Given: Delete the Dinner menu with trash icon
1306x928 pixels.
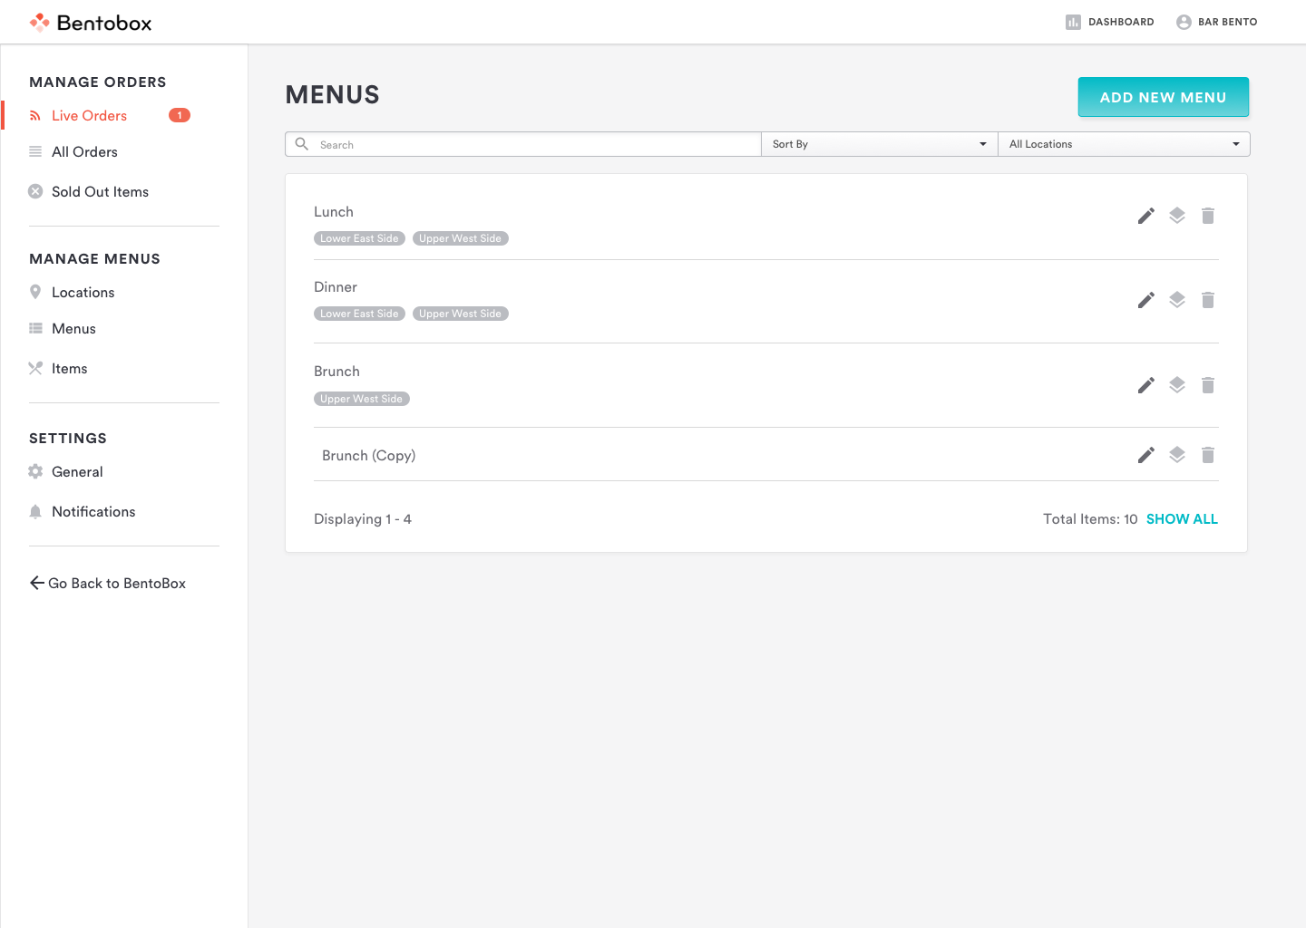Looking at the screenshot, I should 1208,300.
